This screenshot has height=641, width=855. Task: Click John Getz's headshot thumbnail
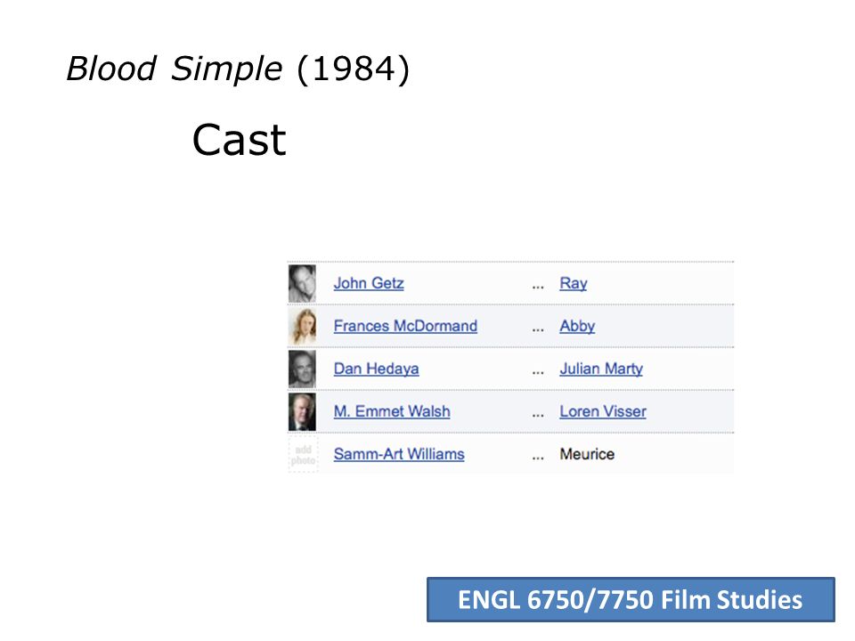[x=302, y=283]
